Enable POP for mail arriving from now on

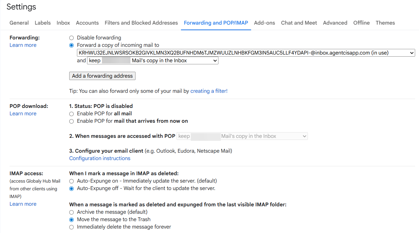pyautogui.click(x=71, y=121)
